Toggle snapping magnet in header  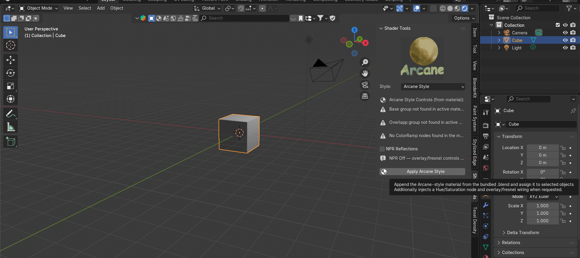tap(241, 8)
